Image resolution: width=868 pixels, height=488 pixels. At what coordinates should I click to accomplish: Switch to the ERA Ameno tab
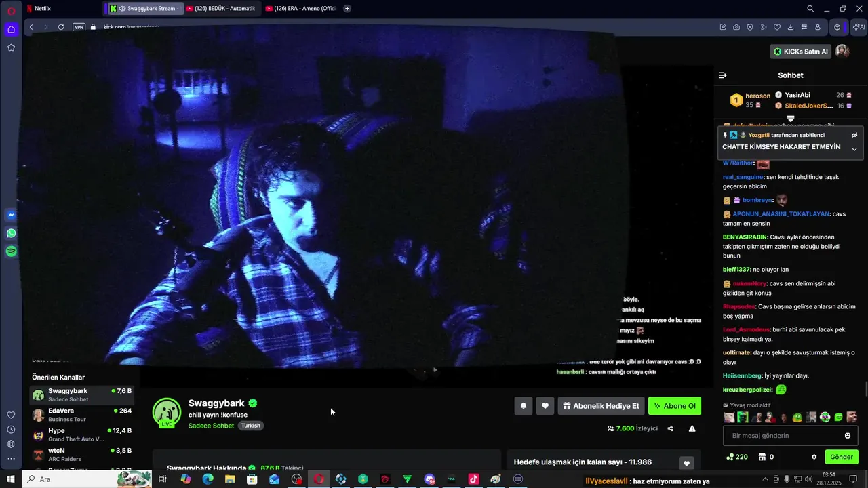(301, 8)
